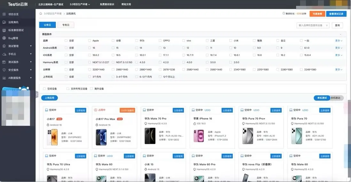Click the 手机云 cloud icon
The height and width of the screenshot is (182, 351).
pos(4,54)
